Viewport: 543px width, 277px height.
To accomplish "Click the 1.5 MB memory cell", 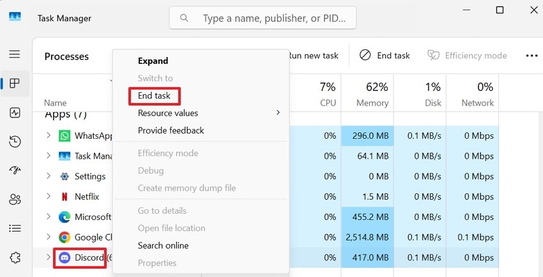I will click(367, 196).
